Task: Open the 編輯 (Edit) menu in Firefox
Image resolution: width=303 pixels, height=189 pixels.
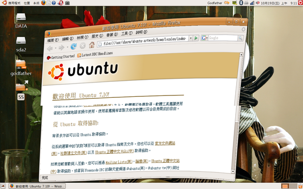Action: (x=68, y=39)
